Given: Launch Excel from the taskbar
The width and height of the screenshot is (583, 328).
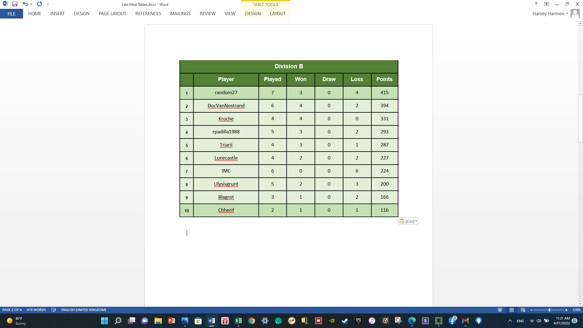Looking at the screenshot, I should click(x=238, y=321).
